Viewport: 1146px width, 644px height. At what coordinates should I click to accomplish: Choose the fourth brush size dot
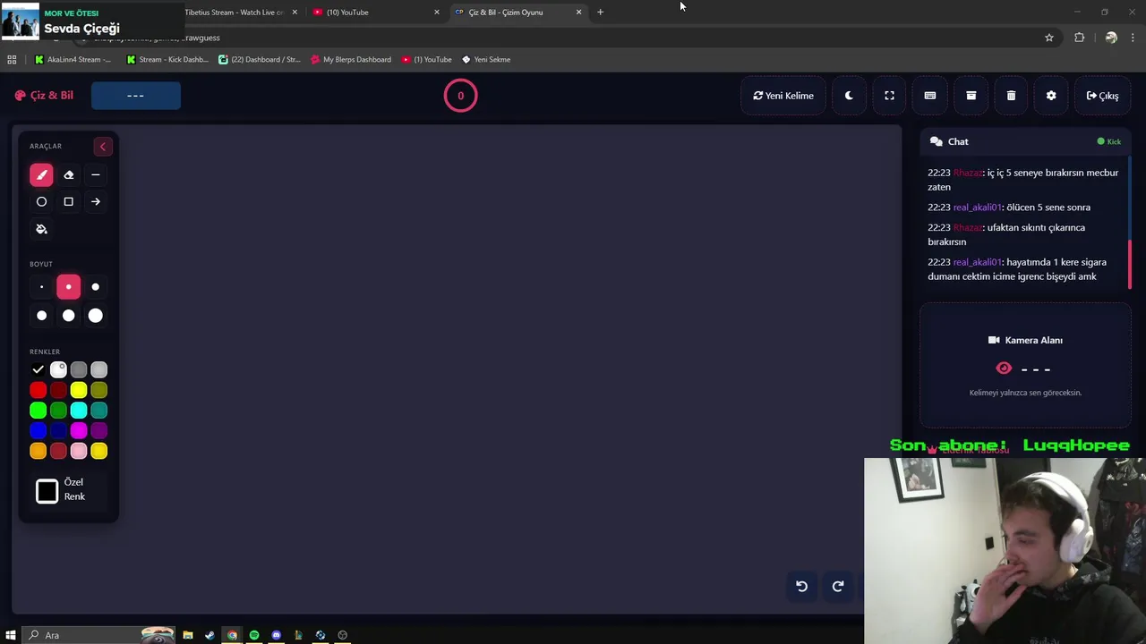41,316
